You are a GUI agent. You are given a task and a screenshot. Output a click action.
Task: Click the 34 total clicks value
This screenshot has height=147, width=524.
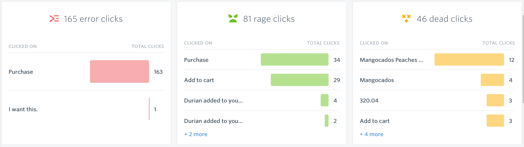coord(337,60)
